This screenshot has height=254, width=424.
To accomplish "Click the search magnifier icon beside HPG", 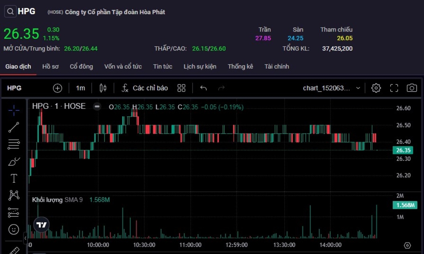I will [x=10, y=12].
